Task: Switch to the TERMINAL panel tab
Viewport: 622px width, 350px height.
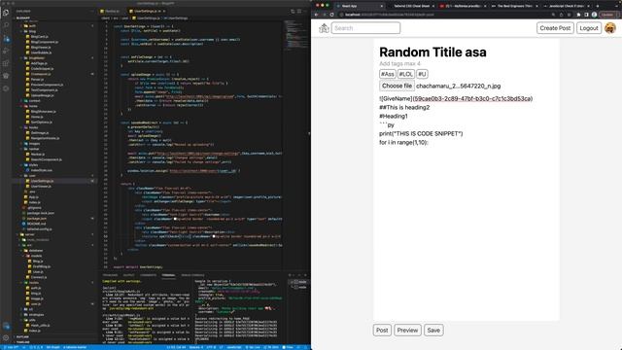Action: click(168, 275)
